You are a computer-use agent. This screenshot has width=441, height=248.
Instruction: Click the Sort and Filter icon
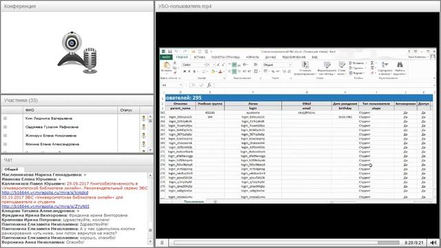pyautogui.click(x=385, y=65)
